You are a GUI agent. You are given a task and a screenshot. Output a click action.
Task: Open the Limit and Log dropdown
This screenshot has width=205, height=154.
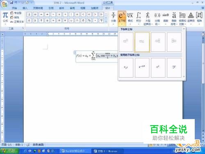click(182, 18)
